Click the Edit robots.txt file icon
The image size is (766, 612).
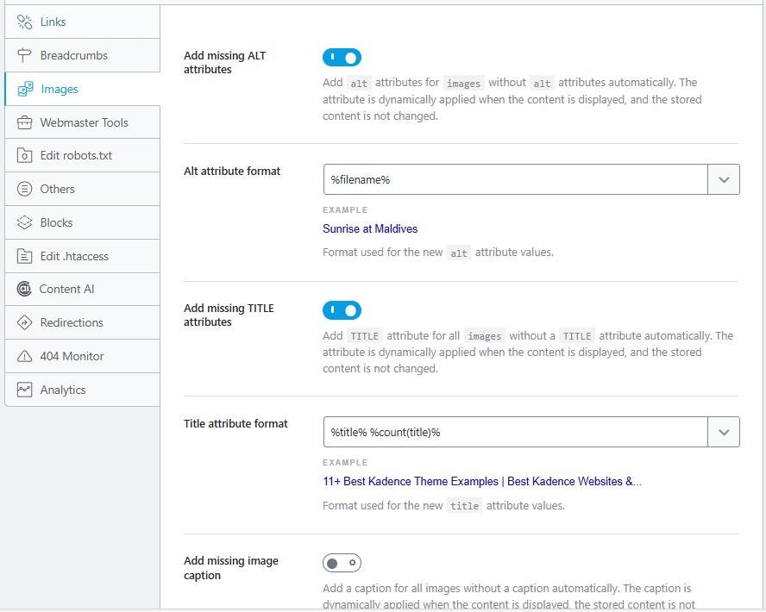[24, 156]
